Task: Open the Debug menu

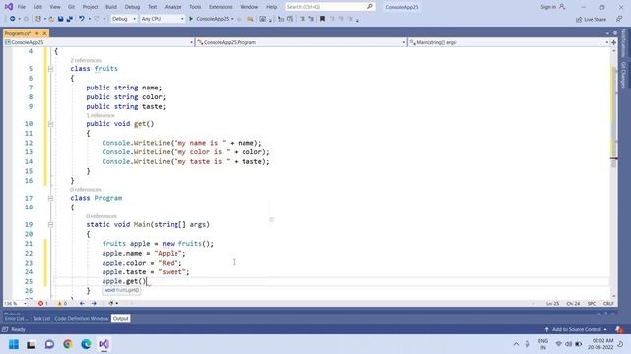Action: 132,7
